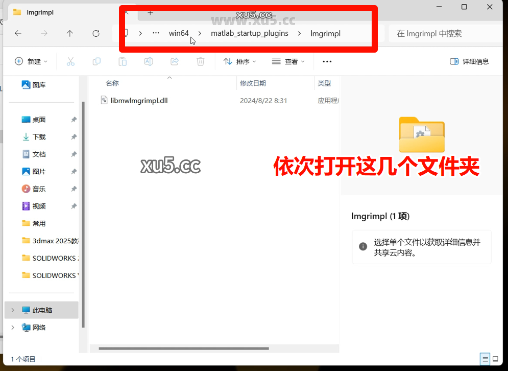508x371 pixels.
Task: Open the 排序 sort dropdown
Action: pos(240,61)
